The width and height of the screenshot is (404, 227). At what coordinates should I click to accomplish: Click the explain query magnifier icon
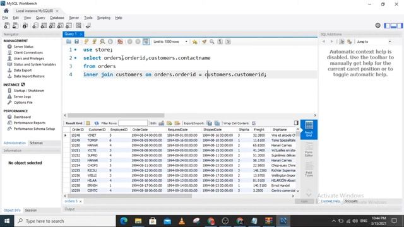click(102, 42)
